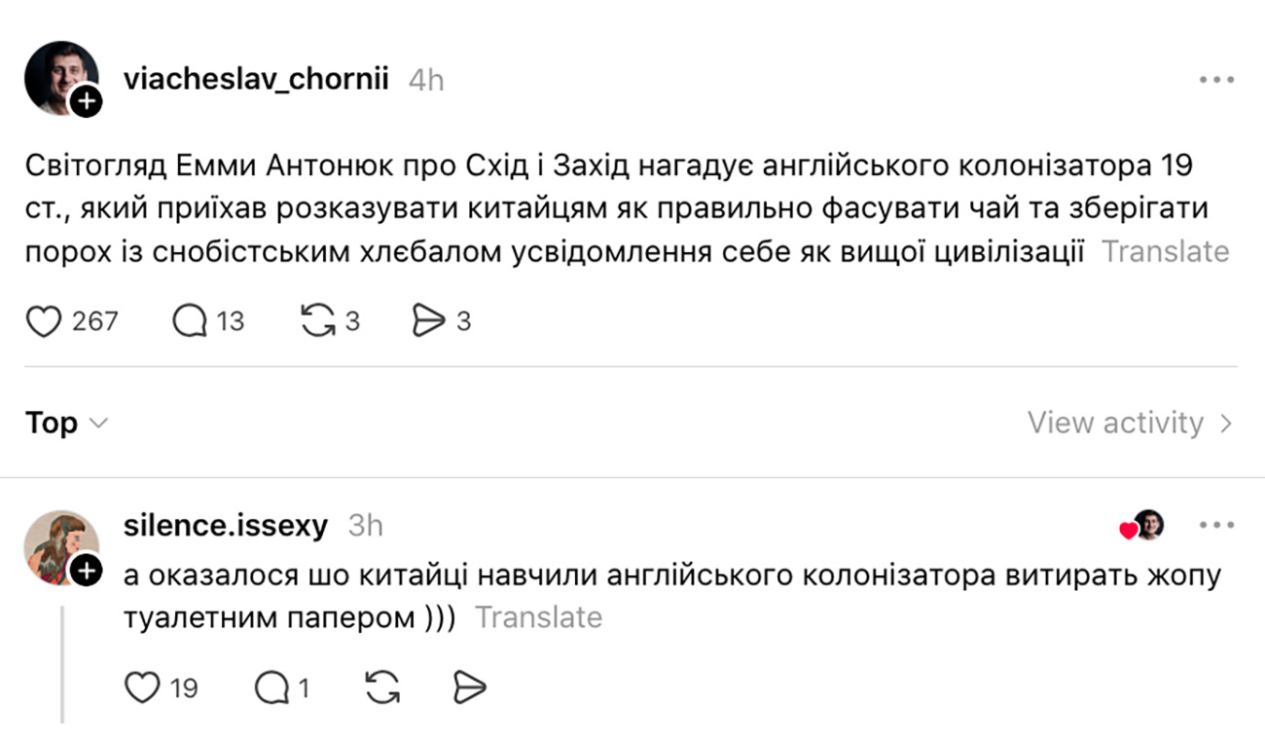Translate the main post text

point(1165,252)
